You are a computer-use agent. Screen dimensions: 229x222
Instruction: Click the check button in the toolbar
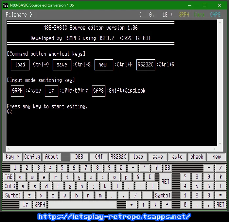click(x=197, y=157)
